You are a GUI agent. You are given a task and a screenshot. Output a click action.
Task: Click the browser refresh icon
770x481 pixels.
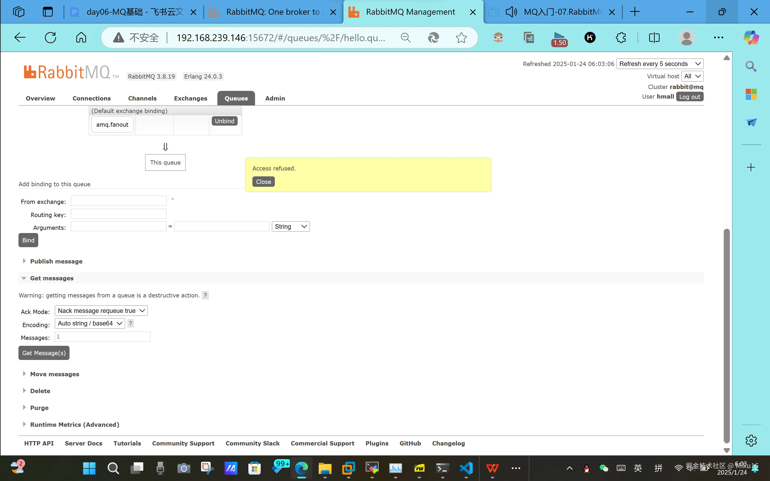(x=50, y=37)
